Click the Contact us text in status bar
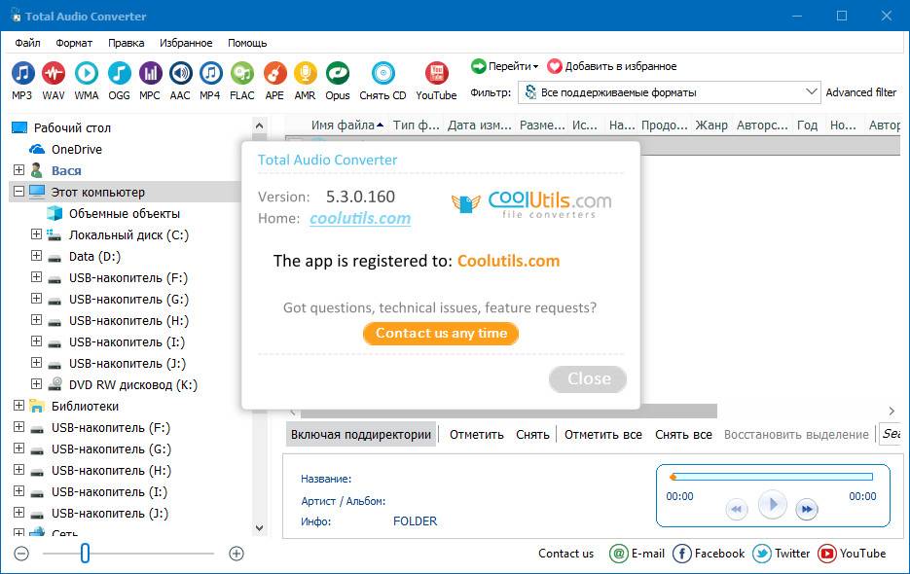Viewport: 910px width, 574px height. point(565,554)
